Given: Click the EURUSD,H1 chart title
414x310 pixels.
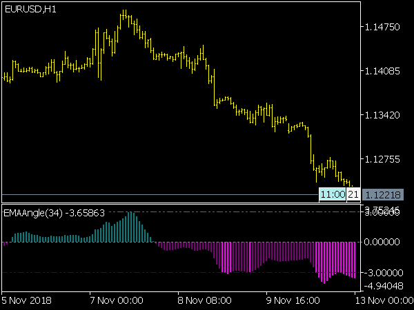Looking at the screenshot, I should coord(30,10).
